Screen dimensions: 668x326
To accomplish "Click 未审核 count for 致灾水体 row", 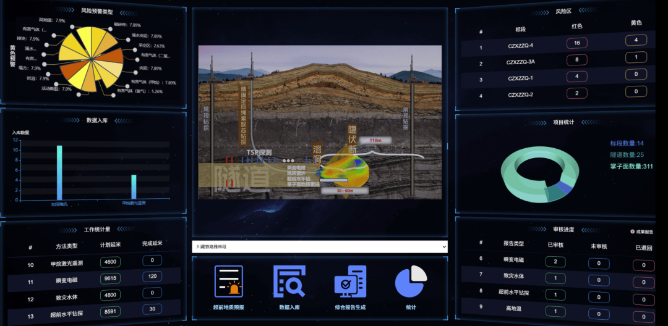I will point(598,278).
